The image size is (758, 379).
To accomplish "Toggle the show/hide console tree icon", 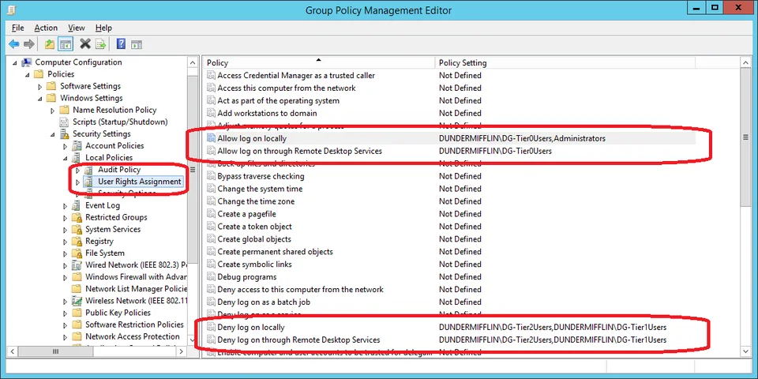I will pos(66,44).
